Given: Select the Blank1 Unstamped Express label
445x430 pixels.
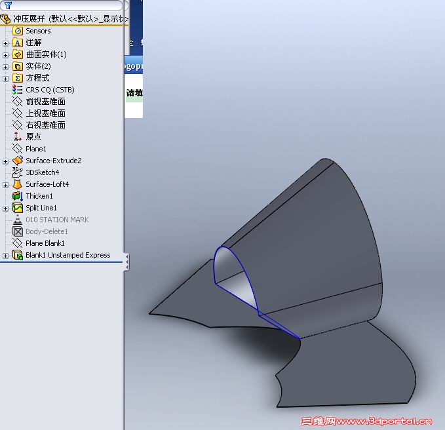Looking at the screenshot, I should pyautogui.click(x=68, y=255).
